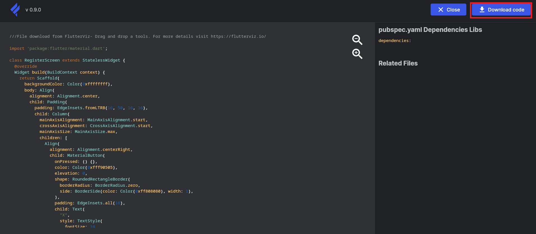This screenshot has height=234, width=536.
Task: Click the BorderSide color 0xff808080 line
Action: coord(126,191)
